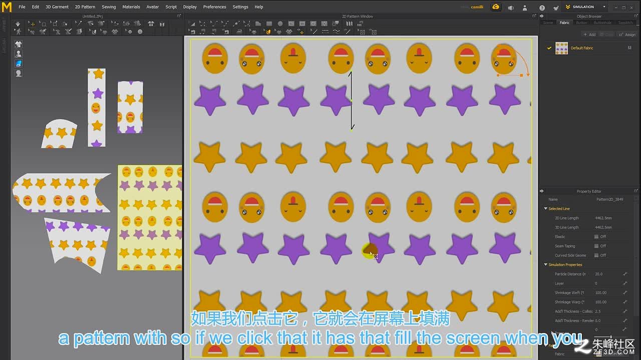The image size is (641, 360).
Task: Click the avatar head icon below render style
Action: [19, 73]
